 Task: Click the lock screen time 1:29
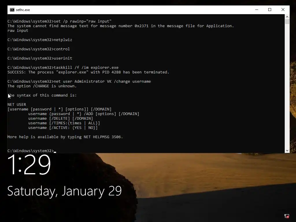pos(29,164)
